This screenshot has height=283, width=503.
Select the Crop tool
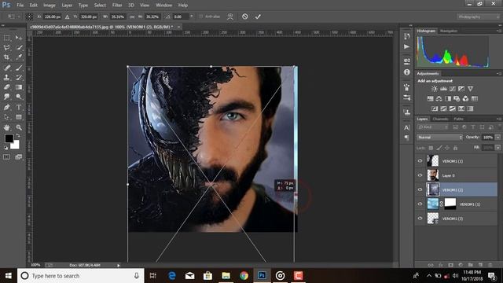(7, 57)
